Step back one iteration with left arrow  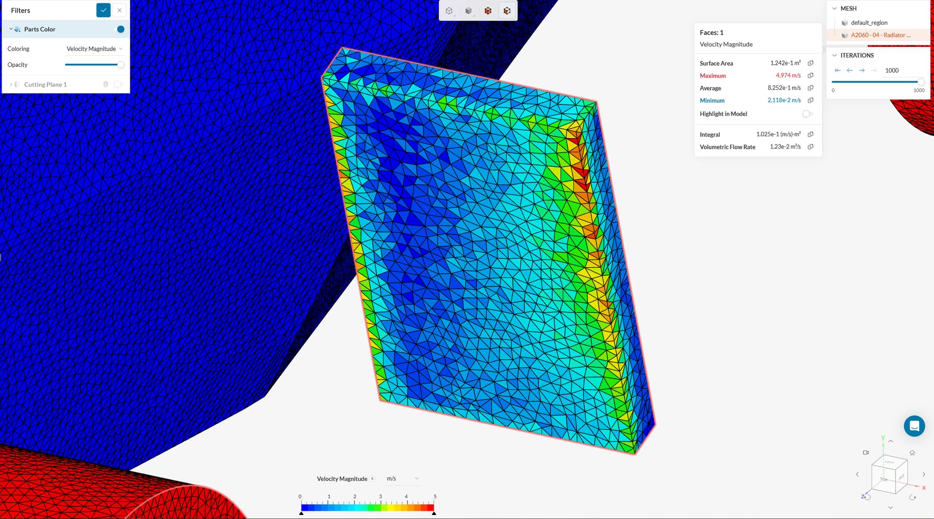(850, 70)
